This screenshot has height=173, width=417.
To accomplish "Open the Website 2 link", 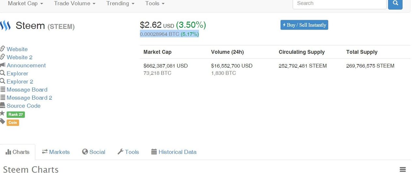I will [x=20, y=57].
